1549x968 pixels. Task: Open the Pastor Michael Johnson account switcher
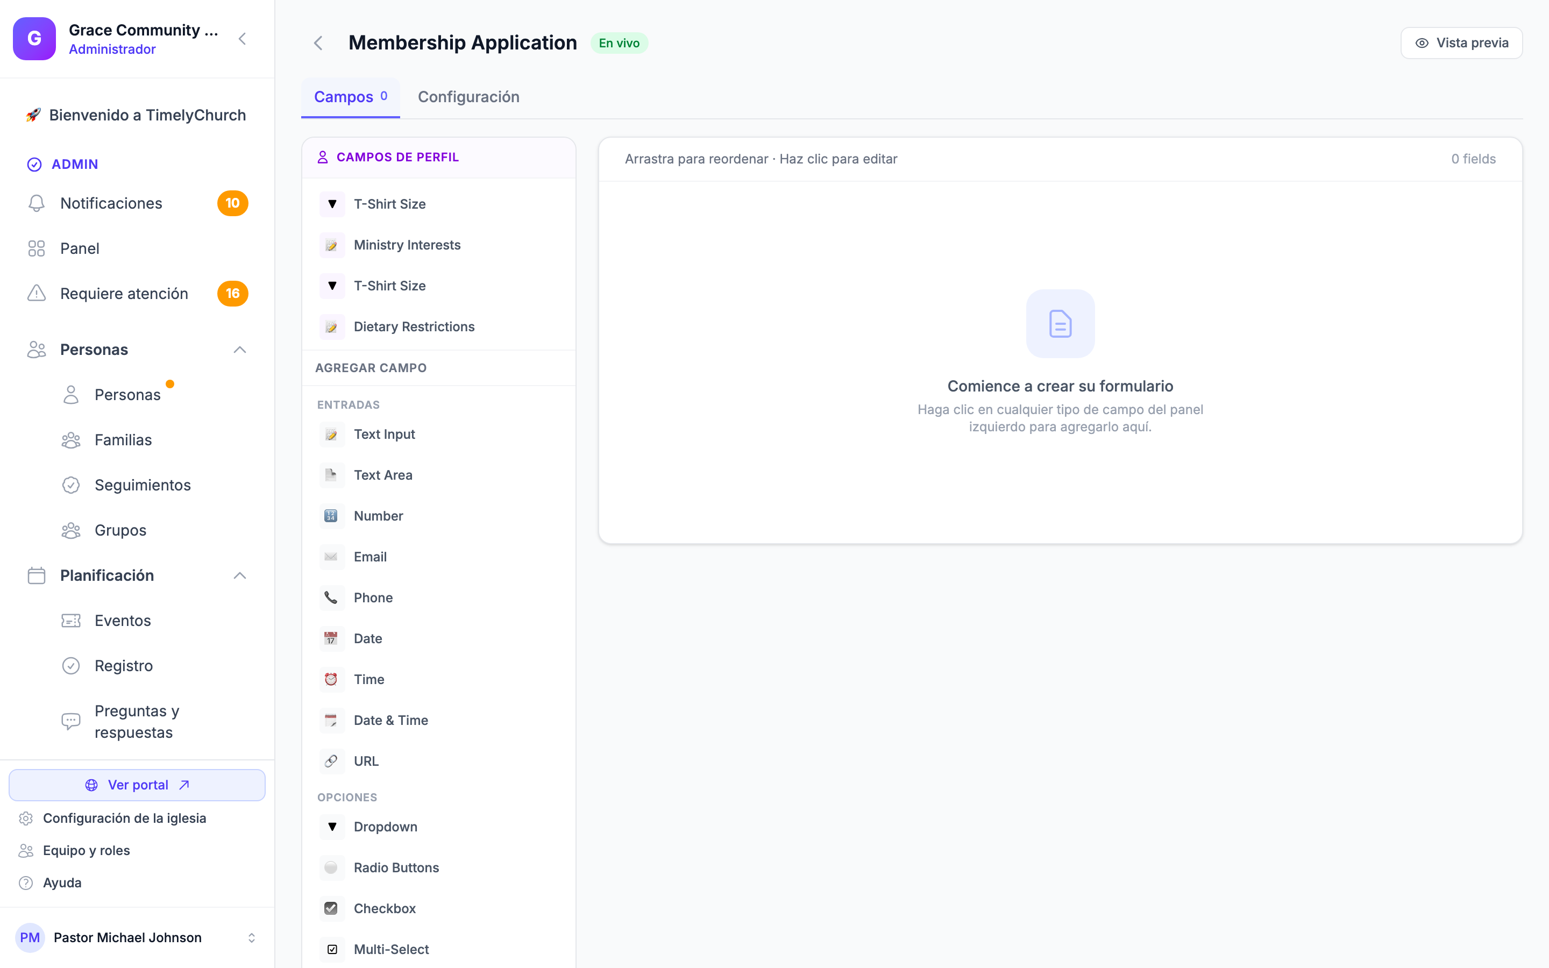click(137, 937)
